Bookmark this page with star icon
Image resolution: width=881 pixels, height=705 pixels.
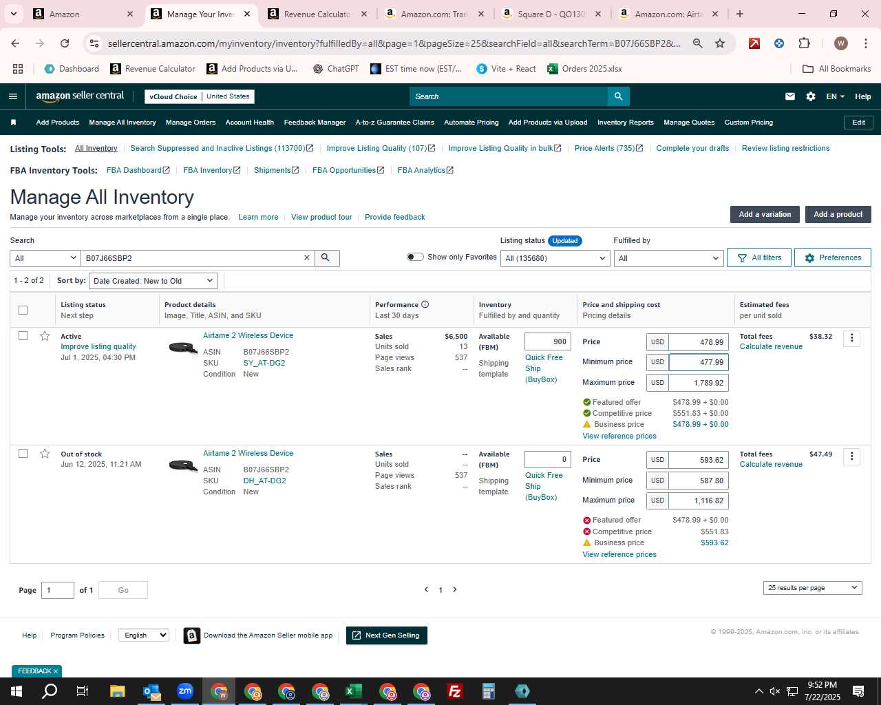coord(720,43)
